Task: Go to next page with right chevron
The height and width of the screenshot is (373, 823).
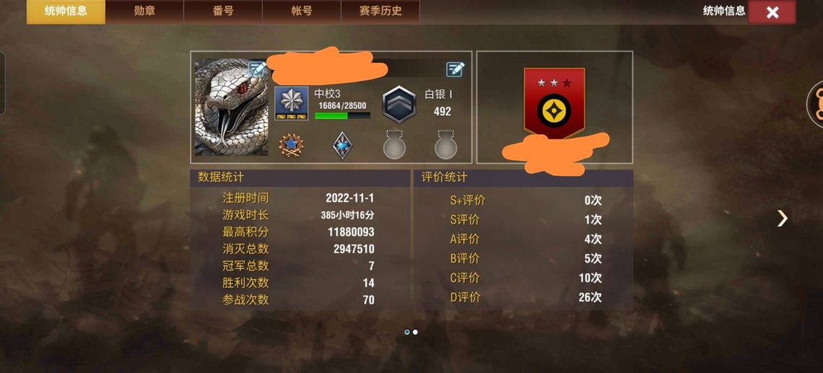Action: coord(782,218)
